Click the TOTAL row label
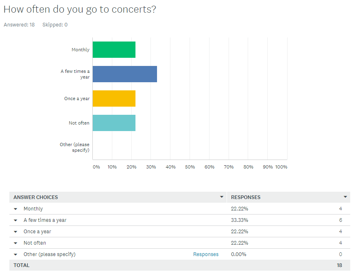 point(22,265)
